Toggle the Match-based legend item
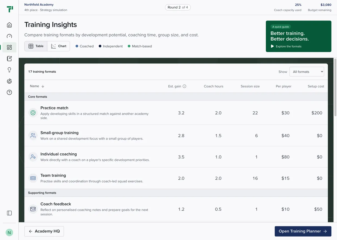The image size is (337, 240). 140,46
